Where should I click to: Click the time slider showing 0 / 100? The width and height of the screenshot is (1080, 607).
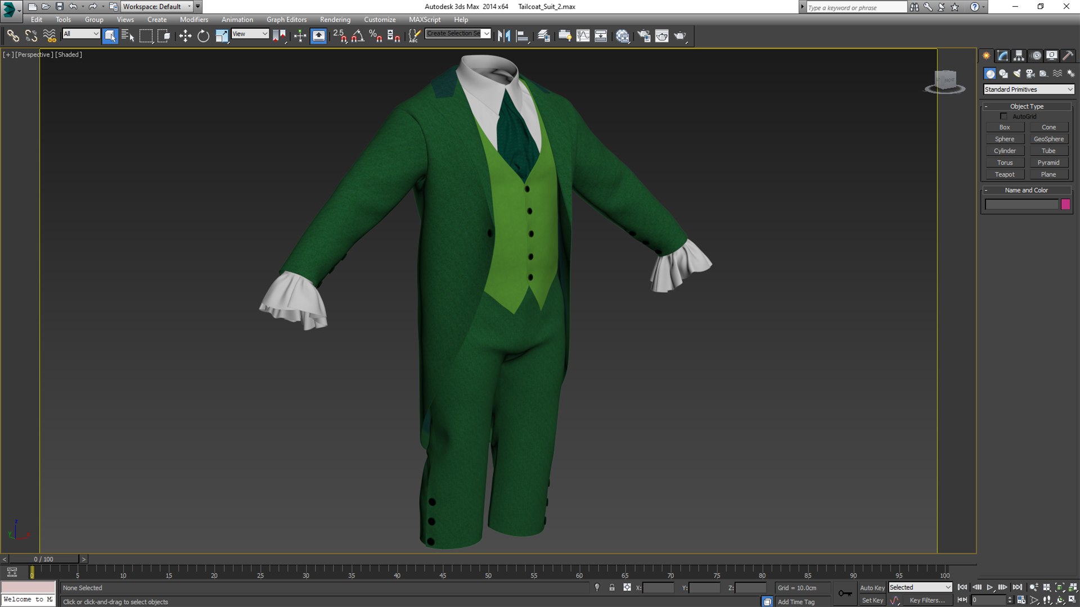(x=44, y=559)
